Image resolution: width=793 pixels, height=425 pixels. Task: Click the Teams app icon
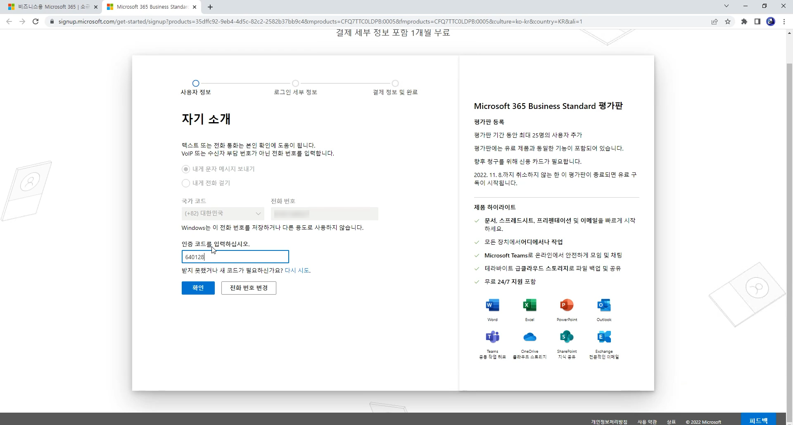492,337
